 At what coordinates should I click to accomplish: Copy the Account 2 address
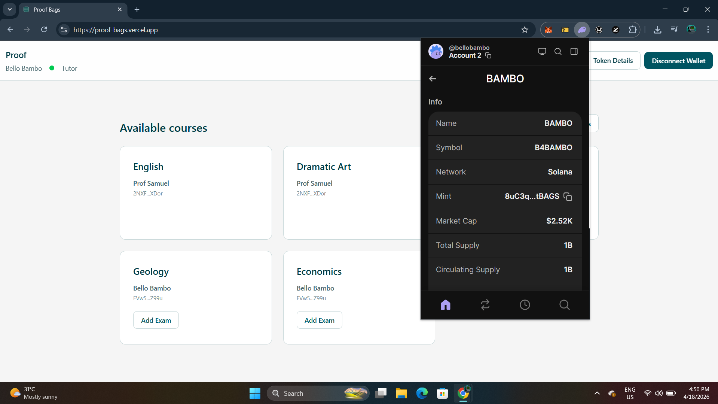488,55
